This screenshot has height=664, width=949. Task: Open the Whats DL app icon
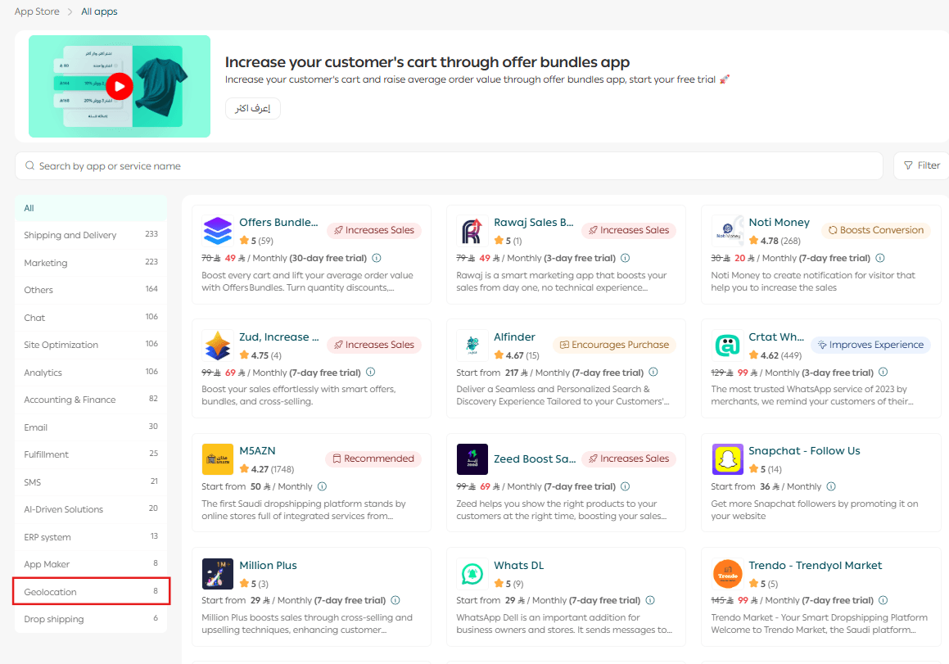pyautogui.click(x=472, y=574)
